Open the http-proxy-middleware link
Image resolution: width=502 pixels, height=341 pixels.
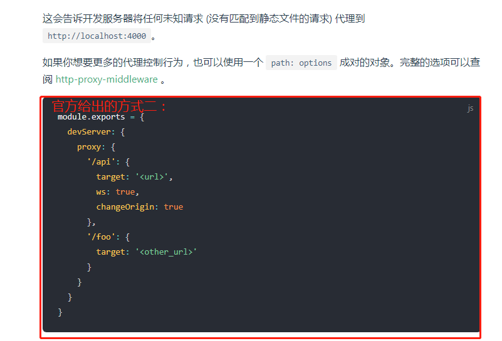(107, 79)
